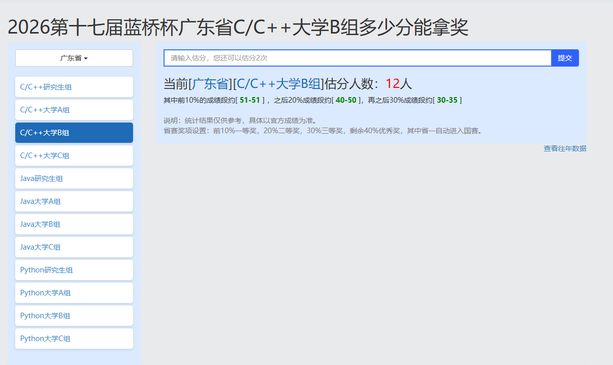Follow the 广东省 link in the heading
Image resolution: width=613 pixels, height=365 pixels.
pos(210,84)
